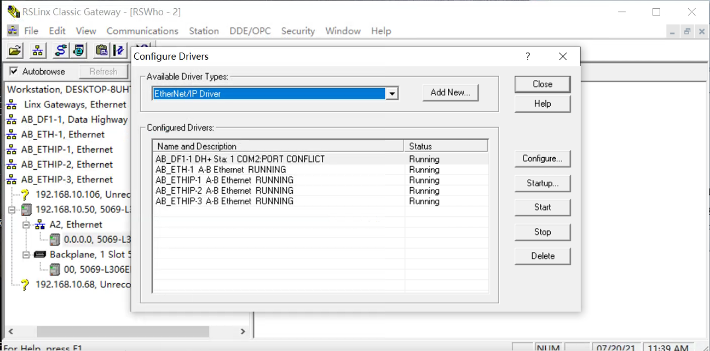Click the disabled Refresh button
This screenshot has width=710, height=351.
(103, 72)
